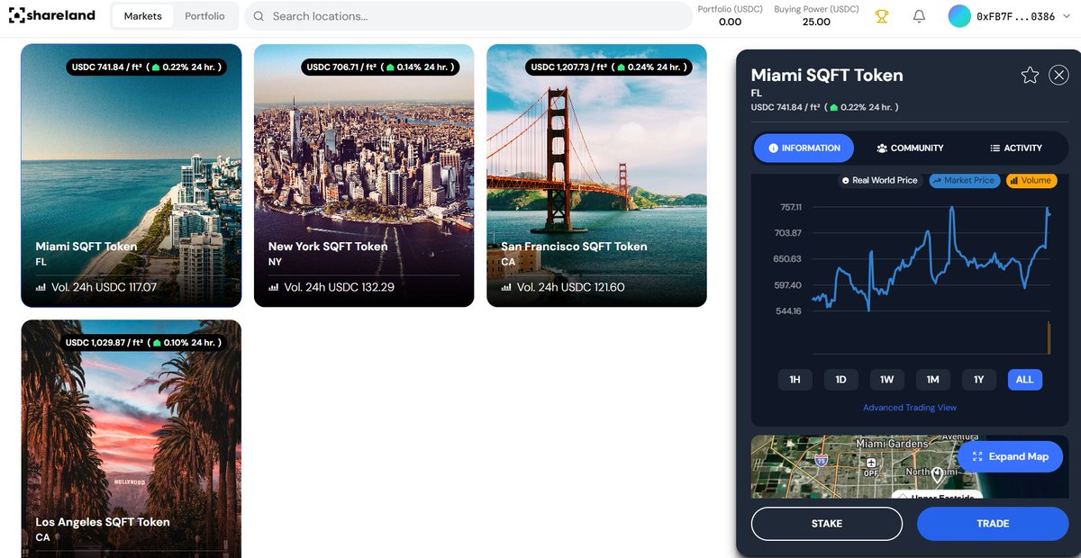The image size is (1081, 558).
Task: Click Vol. 24h USDC 132.29 text
Action: coord(339,288)
